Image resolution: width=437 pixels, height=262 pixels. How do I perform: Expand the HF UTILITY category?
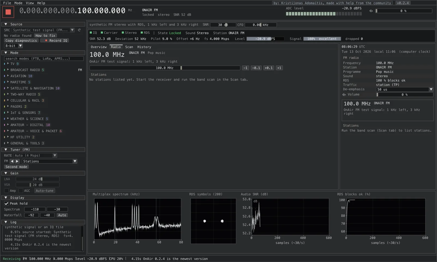pos(8,137)
